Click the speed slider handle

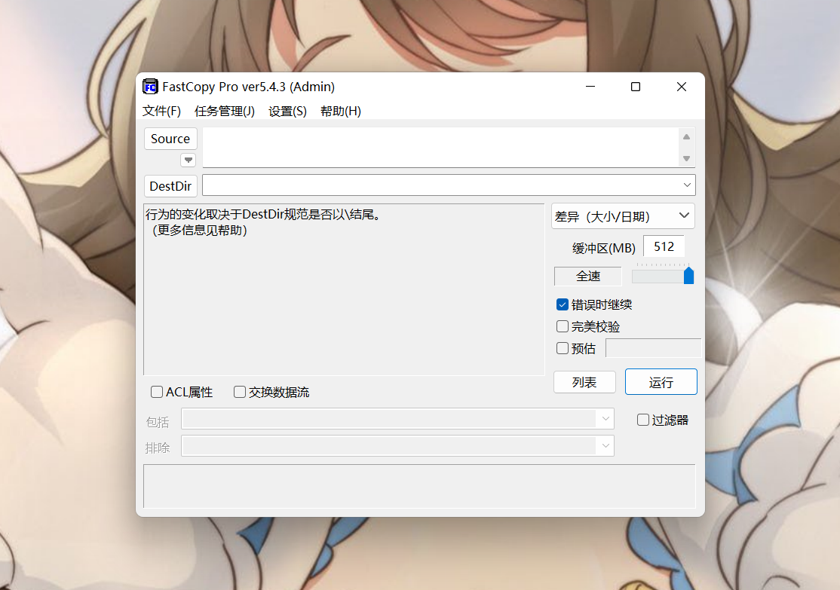689,275
